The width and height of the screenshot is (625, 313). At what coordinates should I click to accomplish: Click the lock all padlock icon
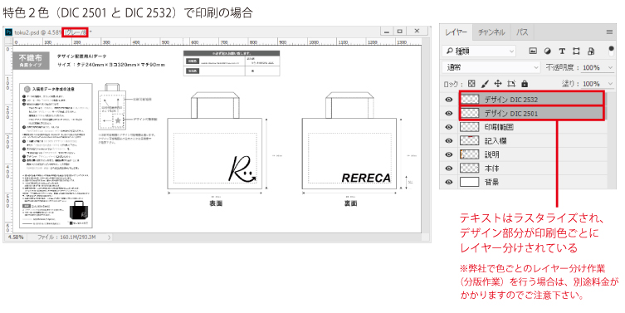[525, 83]
